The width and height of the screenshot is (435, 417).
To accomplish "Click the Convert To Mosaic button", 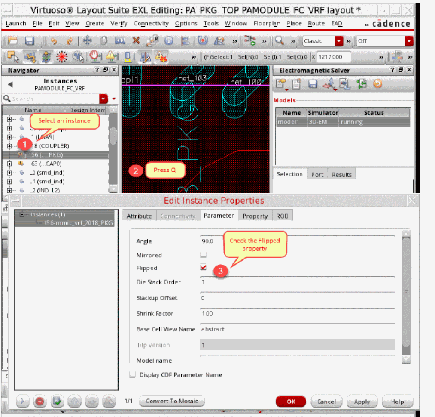I will (172, 401).
